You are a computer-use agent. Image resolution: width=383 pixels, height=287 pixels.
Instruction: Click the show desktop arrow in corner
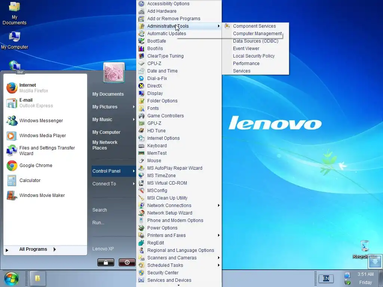pos(374,262)
